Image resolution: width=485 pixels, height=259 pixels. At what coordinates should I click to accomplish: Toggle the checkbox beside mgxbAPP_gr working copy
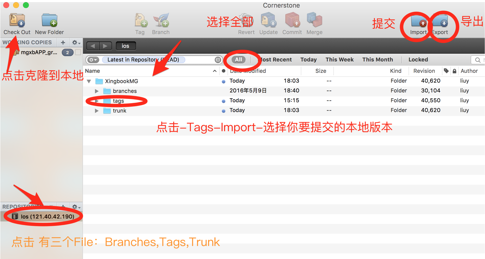click(x=78, y=53)
